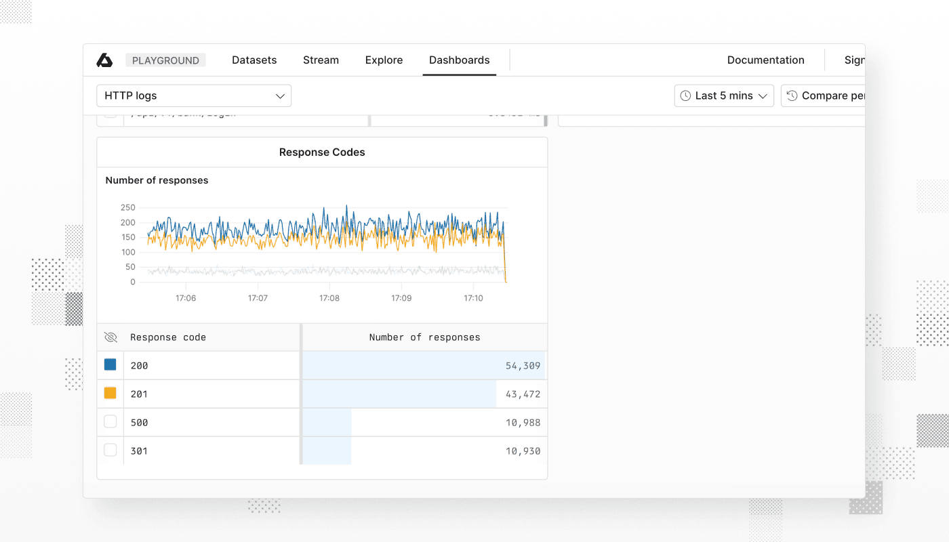Open the Explore tab
The height and width of the screenshot is (542, 949).
pos(384,60)
